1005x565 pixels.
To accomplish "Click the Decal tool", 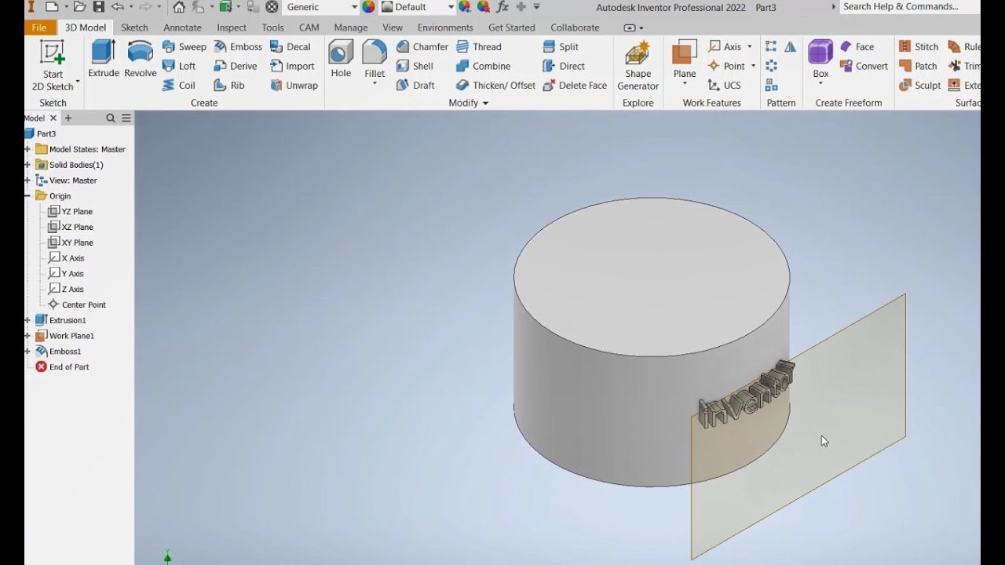I will [291, 47].
